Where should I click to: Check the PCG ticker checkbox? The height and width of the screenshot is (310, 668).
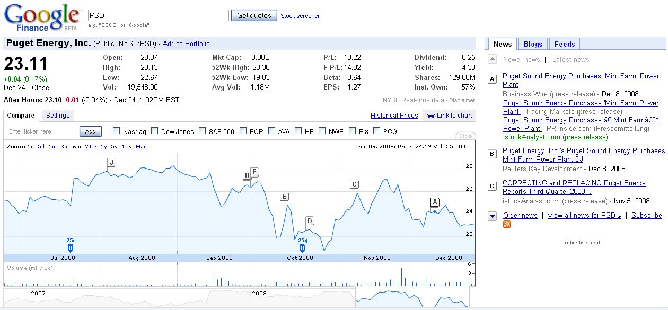tap(377, 131)
